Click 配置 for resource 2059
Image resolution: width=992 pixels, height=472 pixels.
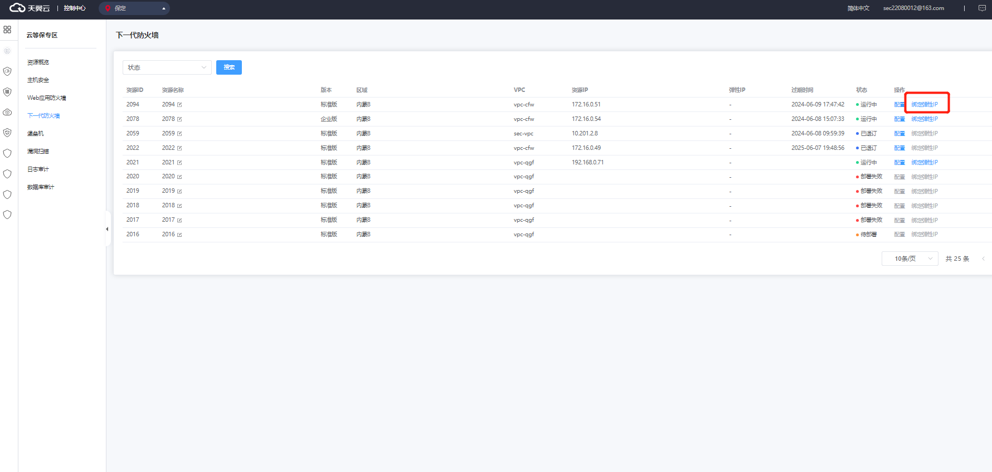coord(899,134)
